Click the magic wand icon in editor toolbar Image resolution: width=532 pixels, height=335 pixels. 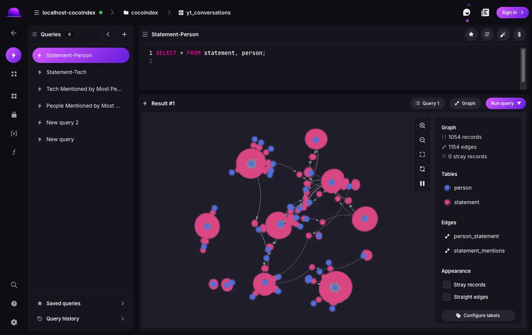pyautogui.click(x=503, y=34)
